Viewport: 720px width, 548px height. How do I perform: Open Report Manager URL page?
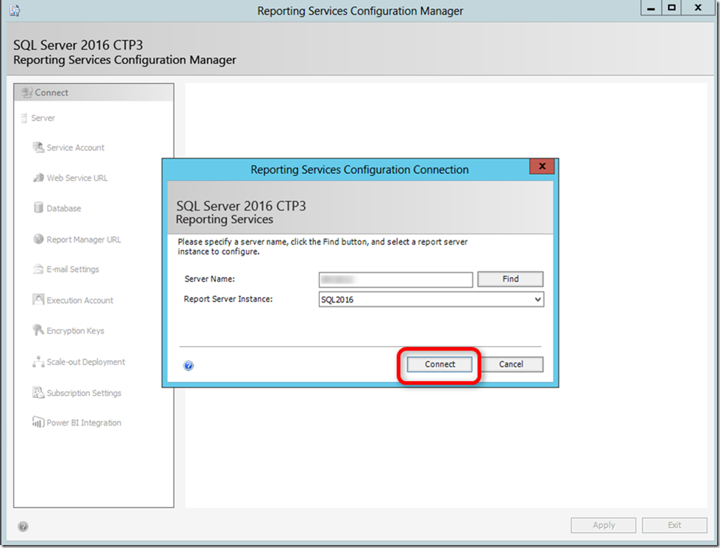84,240
